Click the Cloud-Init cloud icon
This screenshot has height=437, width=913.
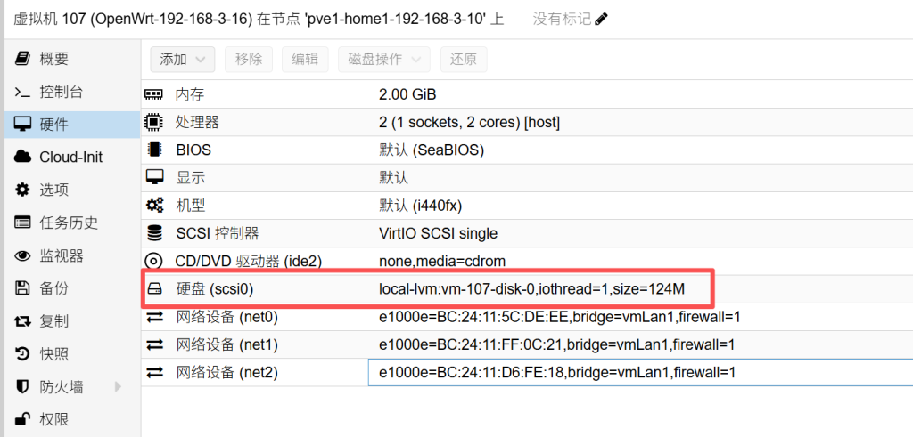[23, 157]
